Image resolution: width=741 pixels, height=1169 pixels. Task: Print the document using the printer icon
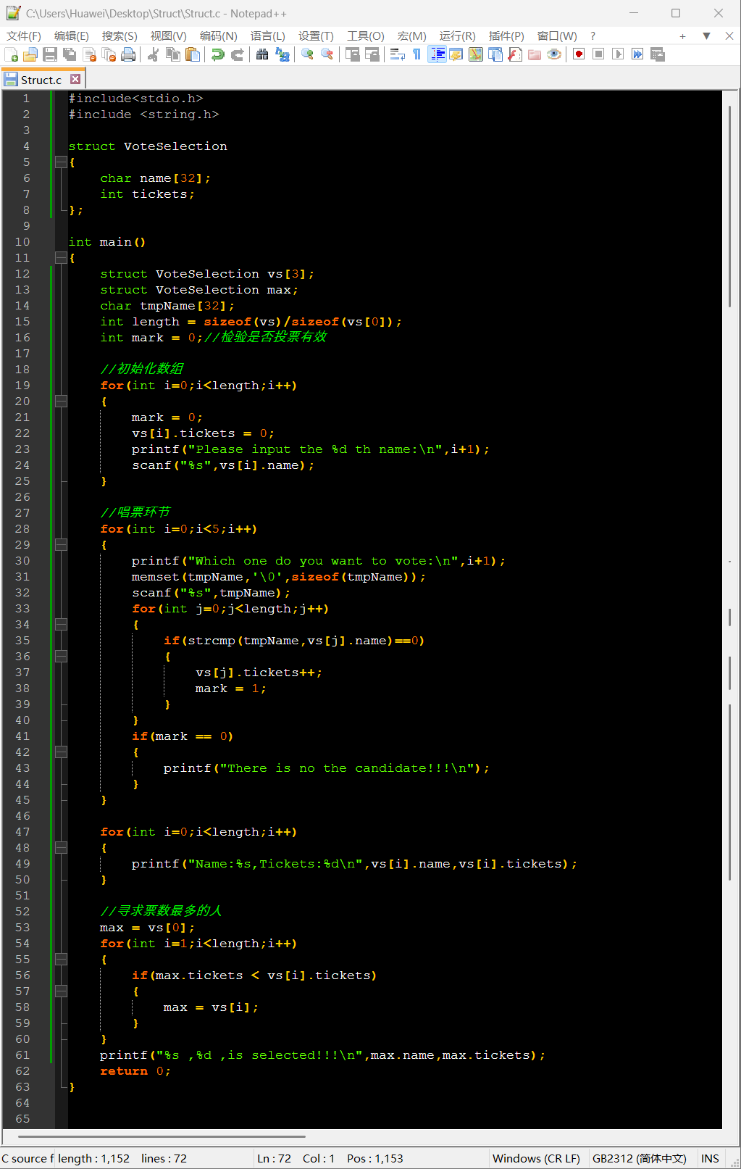pos(128,54)
